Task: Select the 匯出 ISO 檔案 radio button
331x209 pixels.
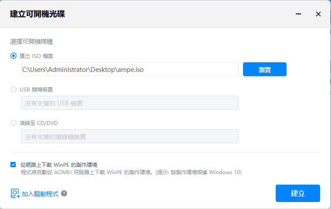Action: point(14,56)
